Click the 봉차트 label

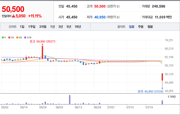point(121,27)
